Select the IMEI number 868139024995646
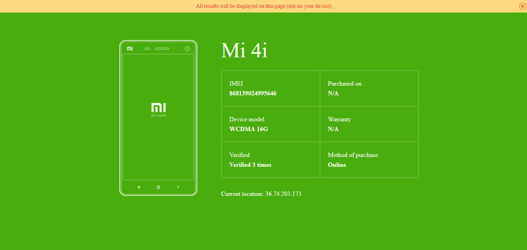 [x=253, y=93]
